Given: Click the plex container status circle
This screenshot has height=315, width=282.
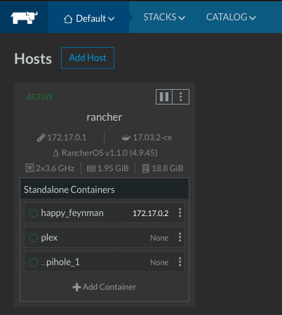Looking at the screenshot, I should [x=34, y=238].
